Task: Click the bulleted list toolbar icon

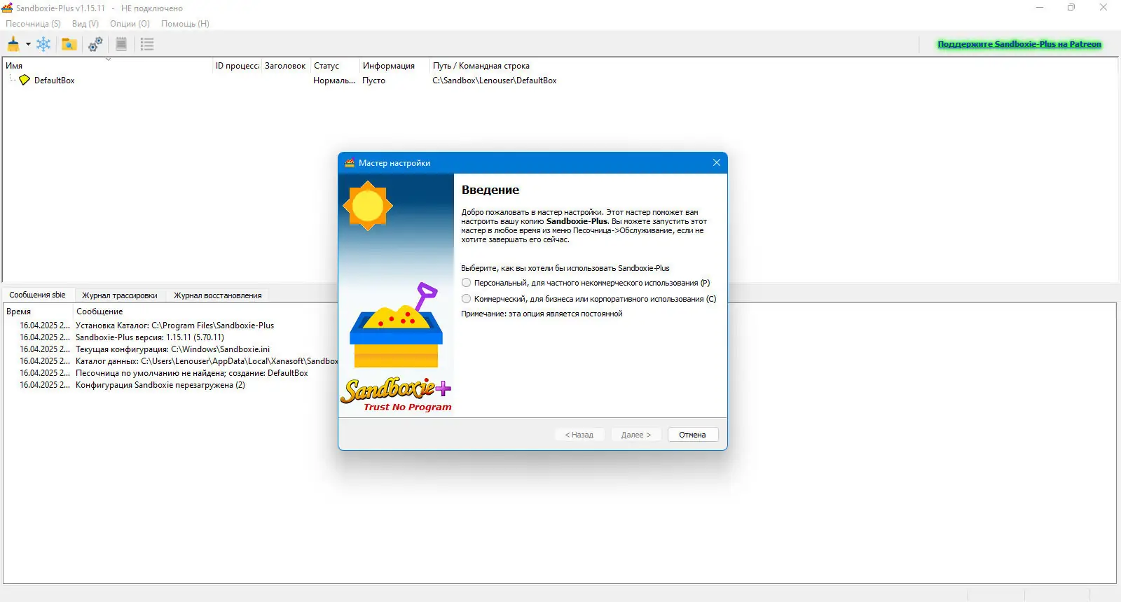Action: tap(147, 44)
